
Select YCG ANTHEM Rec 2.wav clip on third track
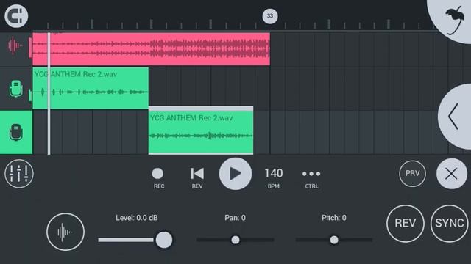pos(201,131)
